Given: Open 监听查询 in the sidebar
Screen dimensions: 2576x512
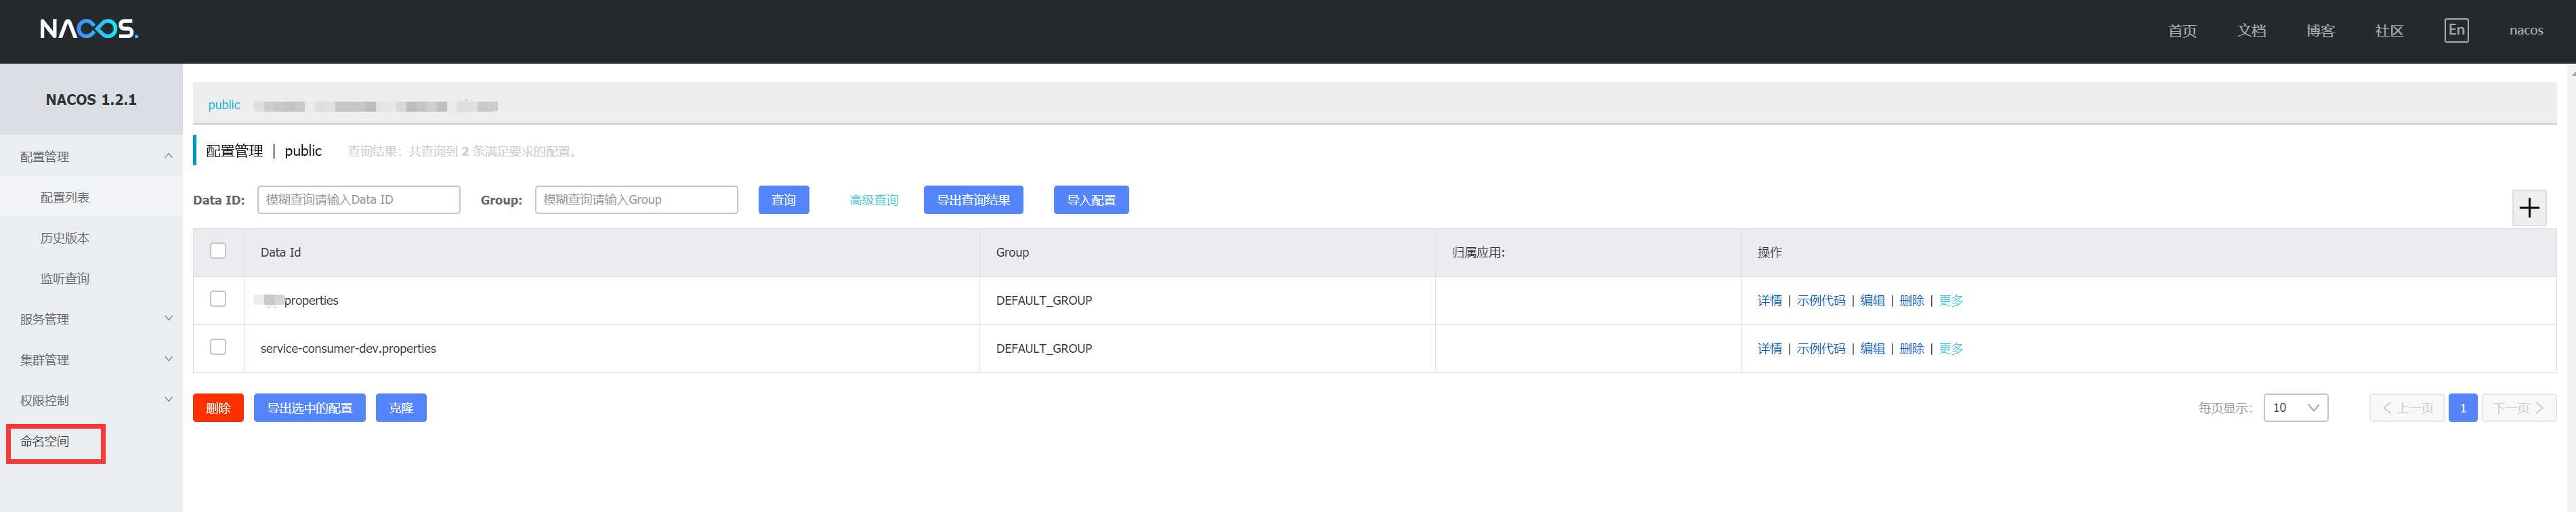Looking at the screenshot, I should pos(65,278).
